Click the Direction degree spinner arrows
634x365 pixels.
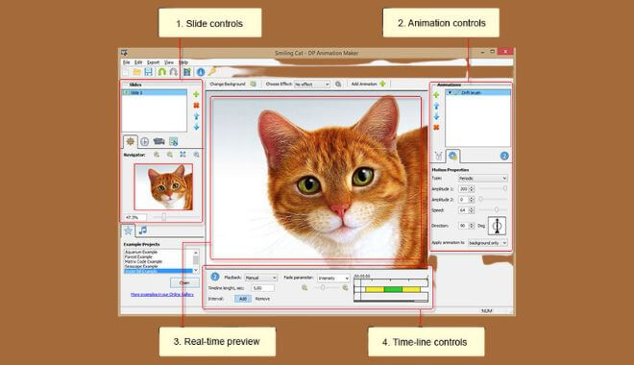(472, 226)
